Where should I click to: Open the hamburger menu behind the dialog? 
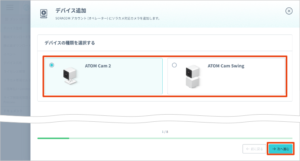click(10, 8)
